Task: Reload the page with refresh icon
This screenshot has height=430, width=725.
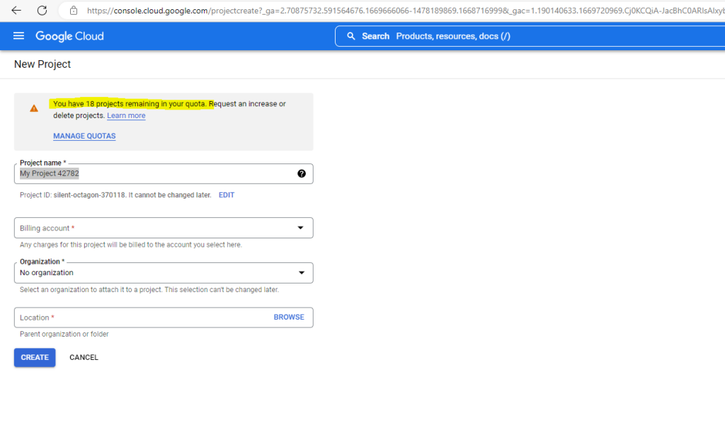Action: (x=42, y=10)
